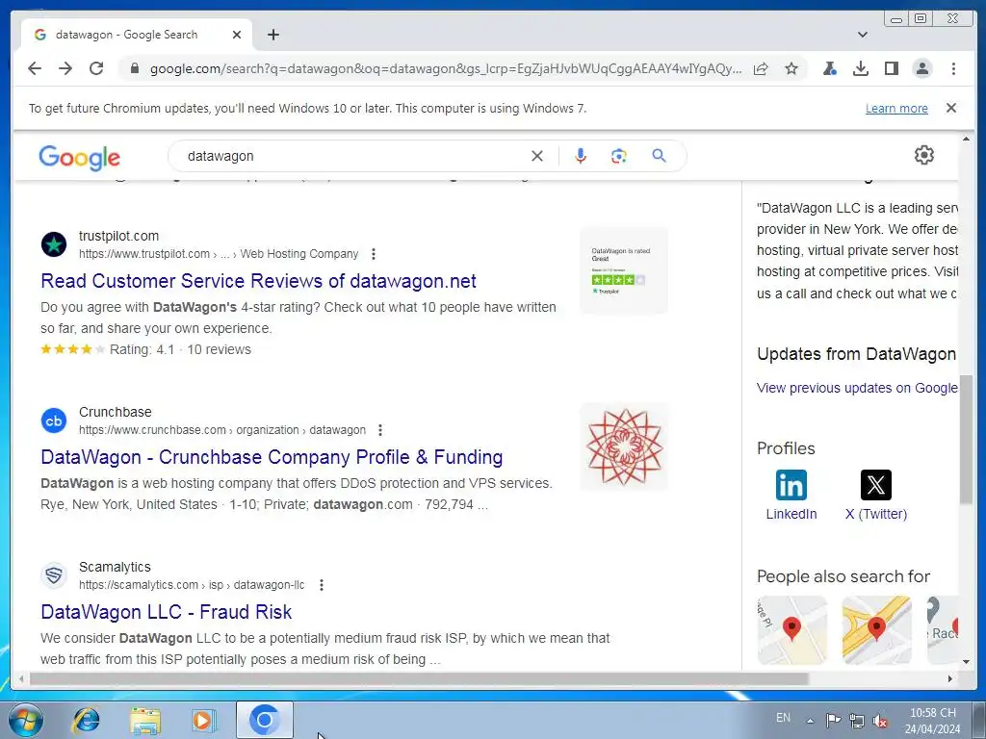Image resolution: width=986 pixels, height=739 pixels.
Task: Click the Crunchbase site name text
Action: [116, 412]
